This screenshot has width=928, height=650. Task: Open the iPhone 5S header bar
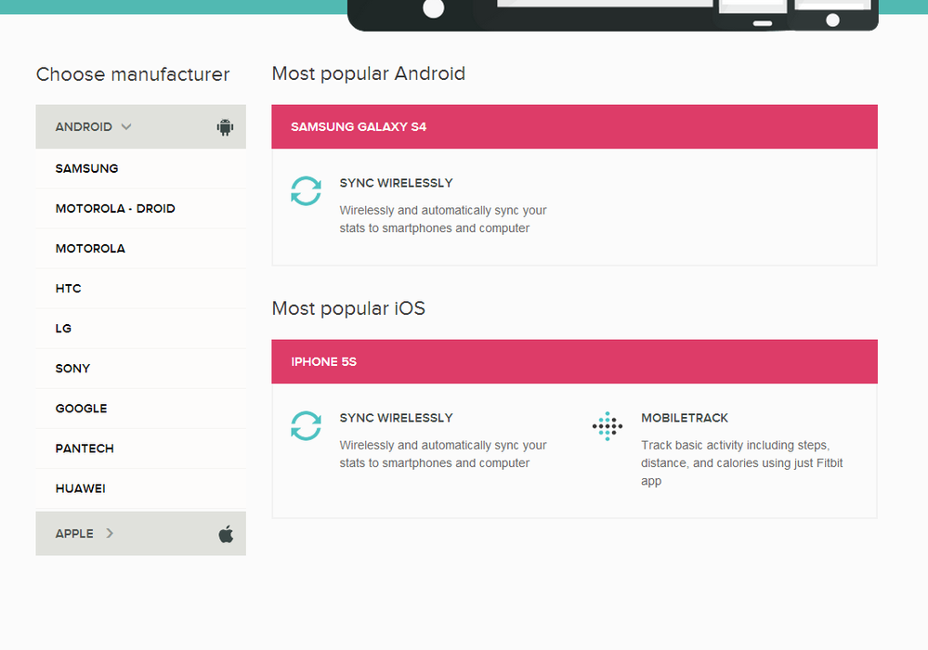[x=574, y=361]
